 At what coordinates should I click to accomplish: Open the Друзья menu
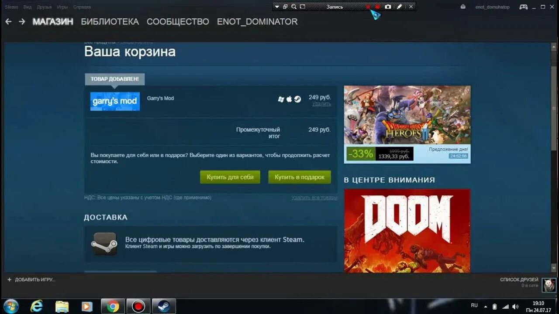coord(44,7)
